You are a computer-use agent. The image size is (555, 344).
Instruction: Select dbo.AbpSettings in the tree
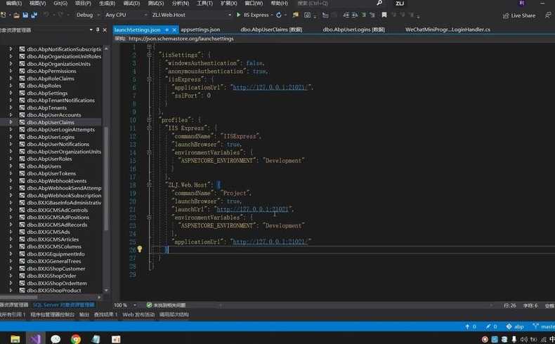[47, 93]
